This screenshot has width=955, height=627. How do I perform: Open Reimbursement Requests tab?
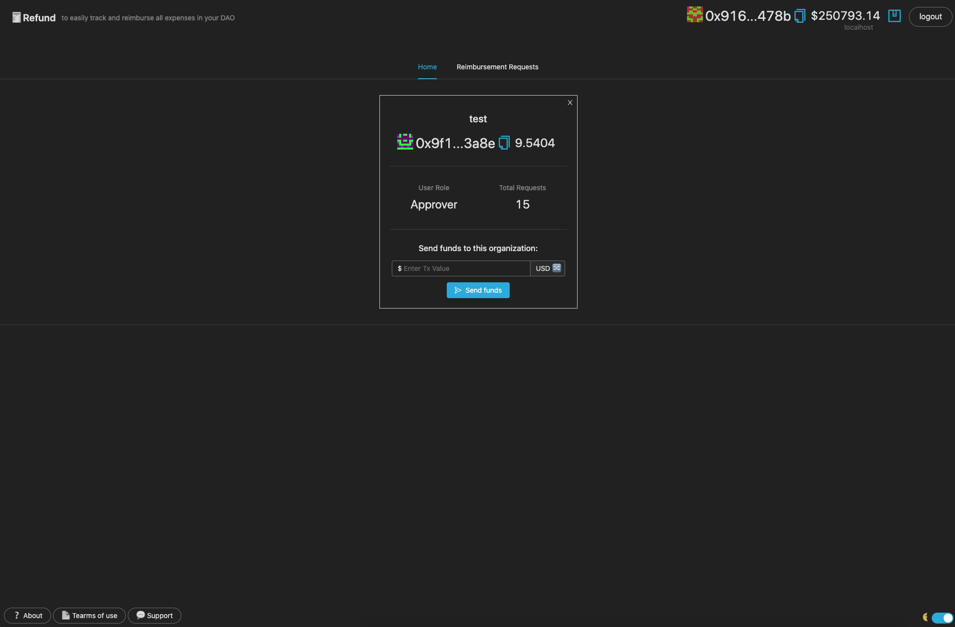pos(497,67)
